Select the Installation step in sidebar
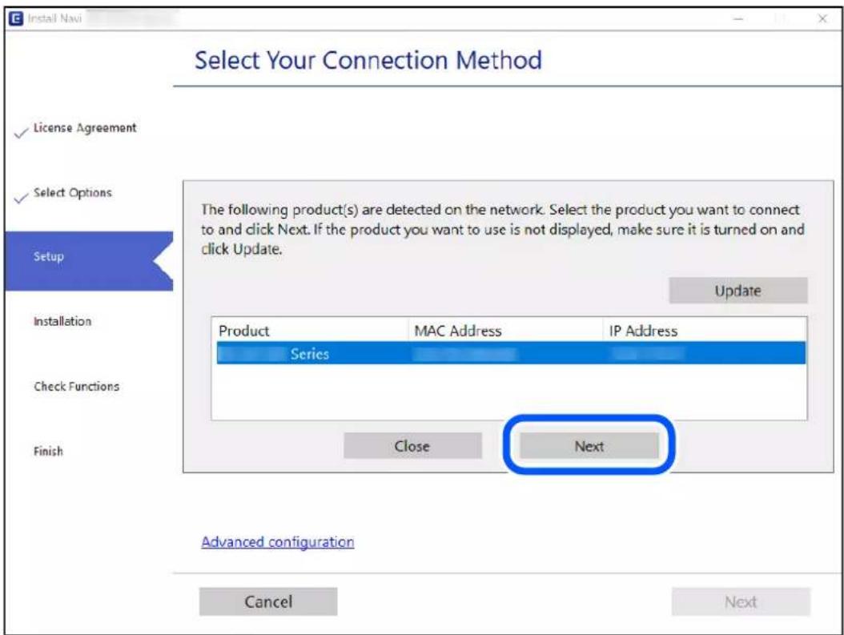Screen dimensions: 844x635 click(x=62, y=321)
